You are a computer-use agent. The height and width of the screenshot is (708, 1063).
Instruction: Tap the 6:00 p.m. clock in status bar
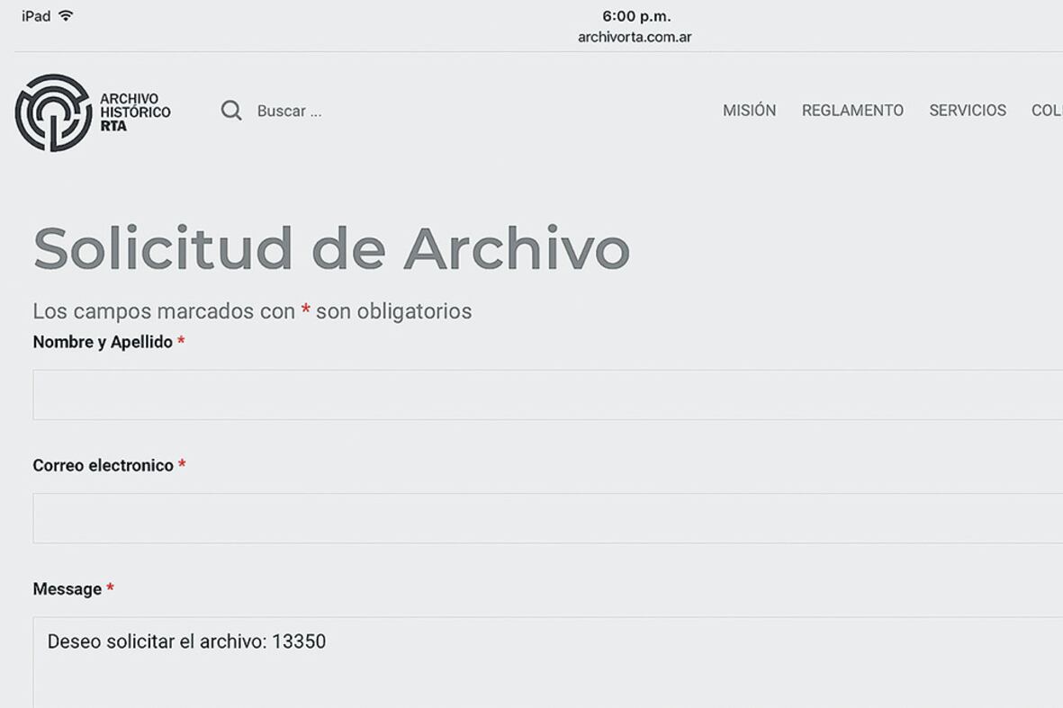point(636,16)
